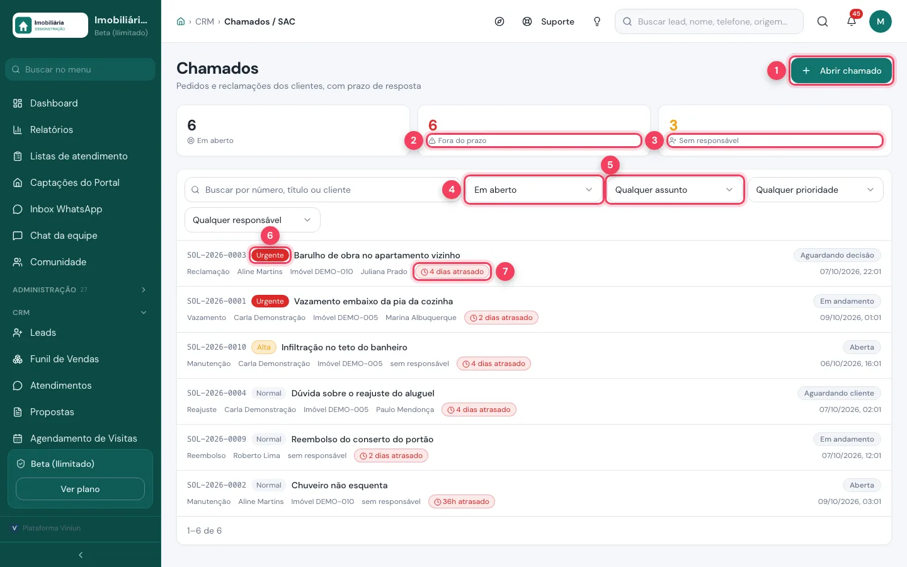Click the plus icon in Abrir chamado
907x567 pixels.
pos(806,71)
